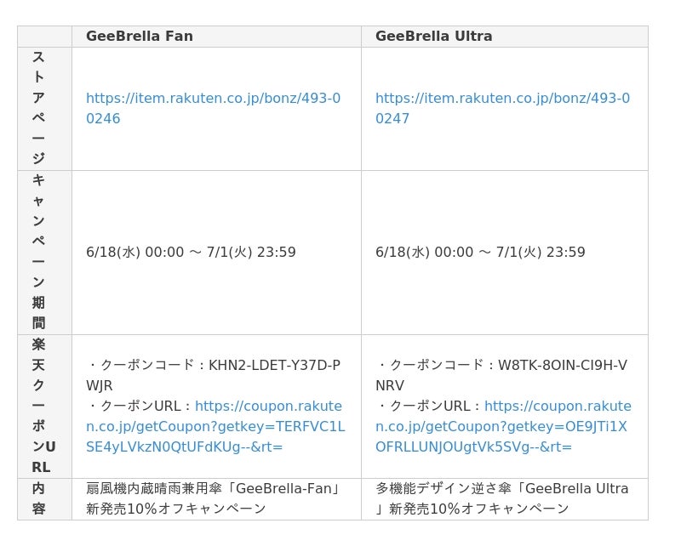This screenshot has height=546, width=681.
Task: Click the キャンペーン期間 row header
Action: click(x=39, y=252)
